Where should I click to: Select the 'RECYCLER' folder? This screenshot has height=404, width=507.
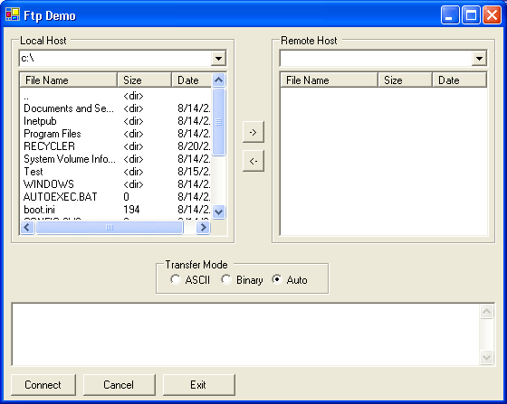[x=49, y=146]
